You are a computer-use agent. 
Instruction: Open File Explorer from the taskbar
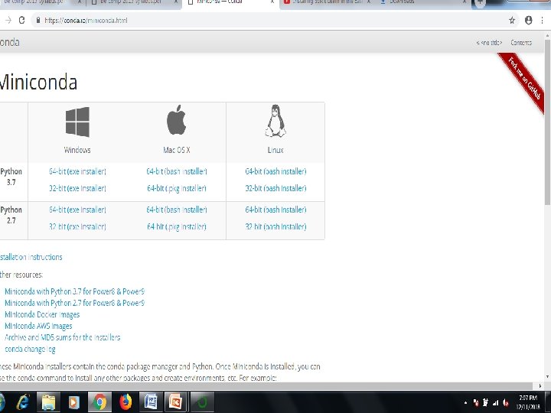(49, 402)
